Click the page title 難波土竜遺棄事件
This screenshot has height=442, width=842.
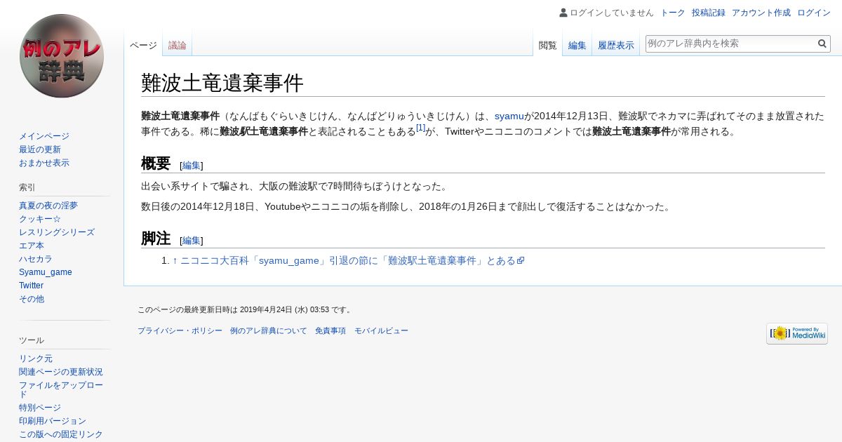point(222,83)
